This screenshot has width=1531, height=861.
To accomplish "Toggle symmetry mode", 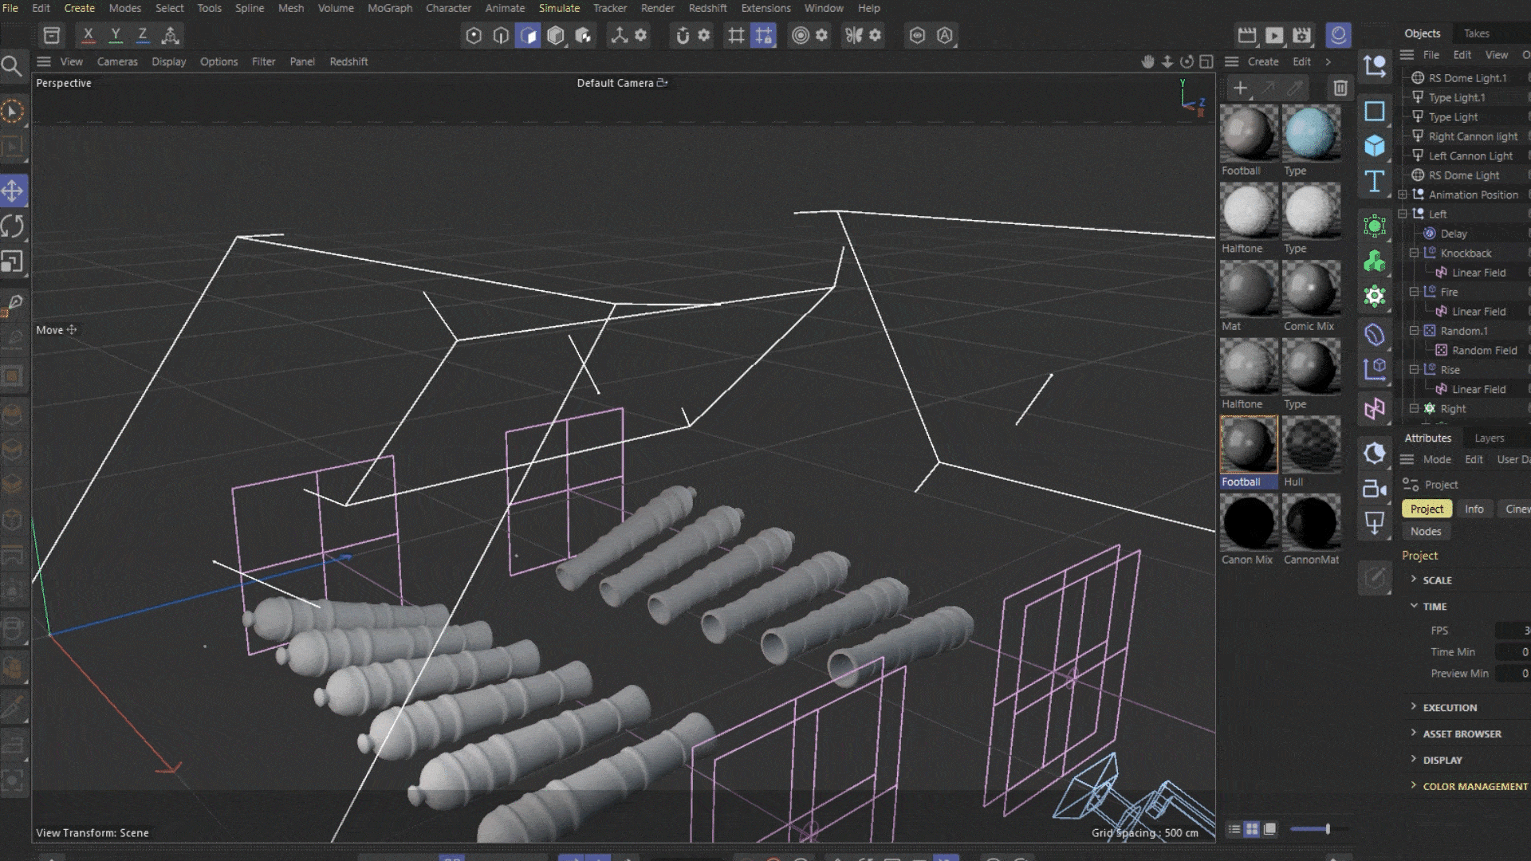I will 854,35.
